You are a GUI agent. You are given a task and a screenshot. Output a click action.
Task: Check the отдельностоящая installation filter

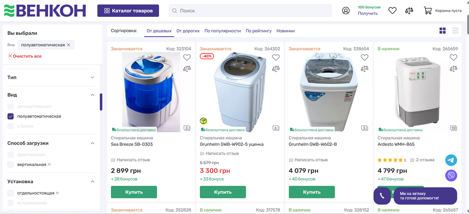(x=11, y=193)
